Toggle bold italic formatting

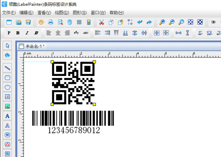click(36, 33)
